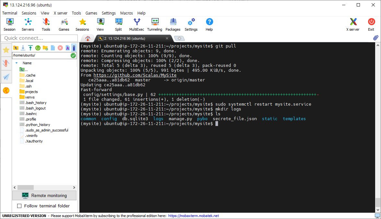Viewport: 381px width, 219px height.
Task: Open the X server menu
Action: tap(61, 13)
